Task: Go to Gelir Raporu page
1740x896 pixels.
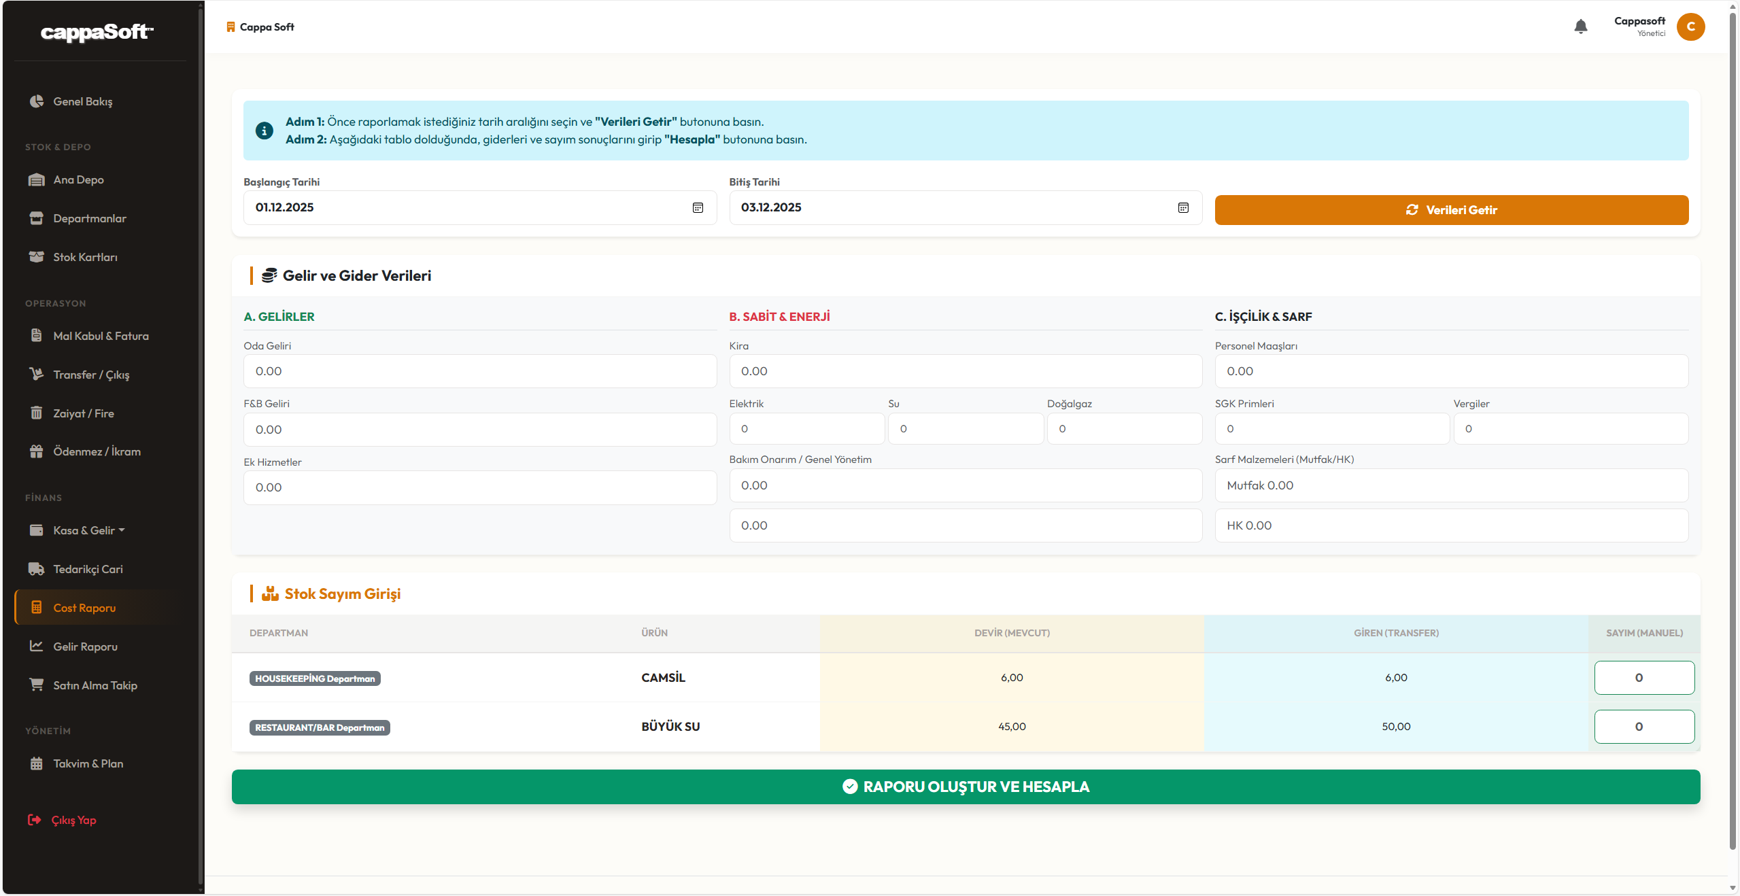Action: pos(85,647)
